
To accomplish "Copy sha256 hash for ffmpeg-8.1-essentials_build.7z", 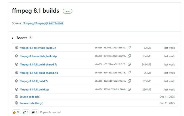I will pos(129,48).
